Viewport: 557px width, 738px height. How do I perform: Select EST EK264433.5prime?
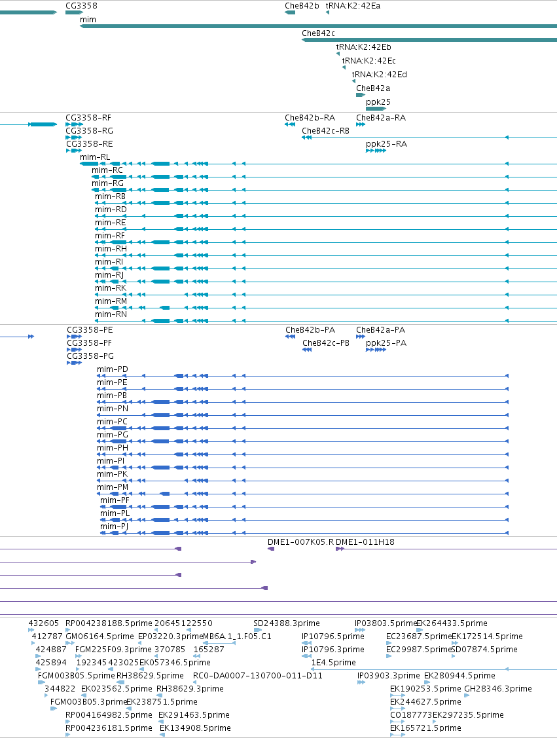point(452,623)
